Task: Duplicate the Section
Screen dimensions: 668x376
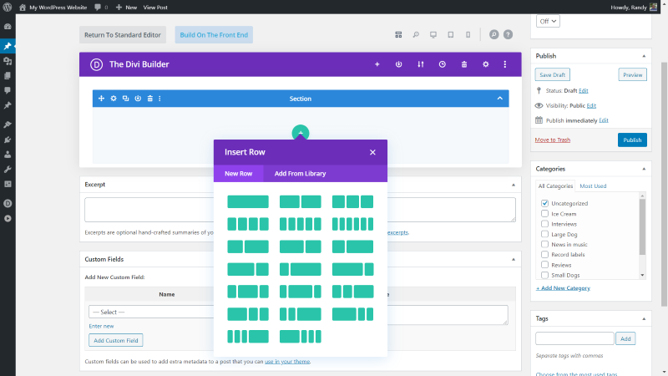Action: 126,99
